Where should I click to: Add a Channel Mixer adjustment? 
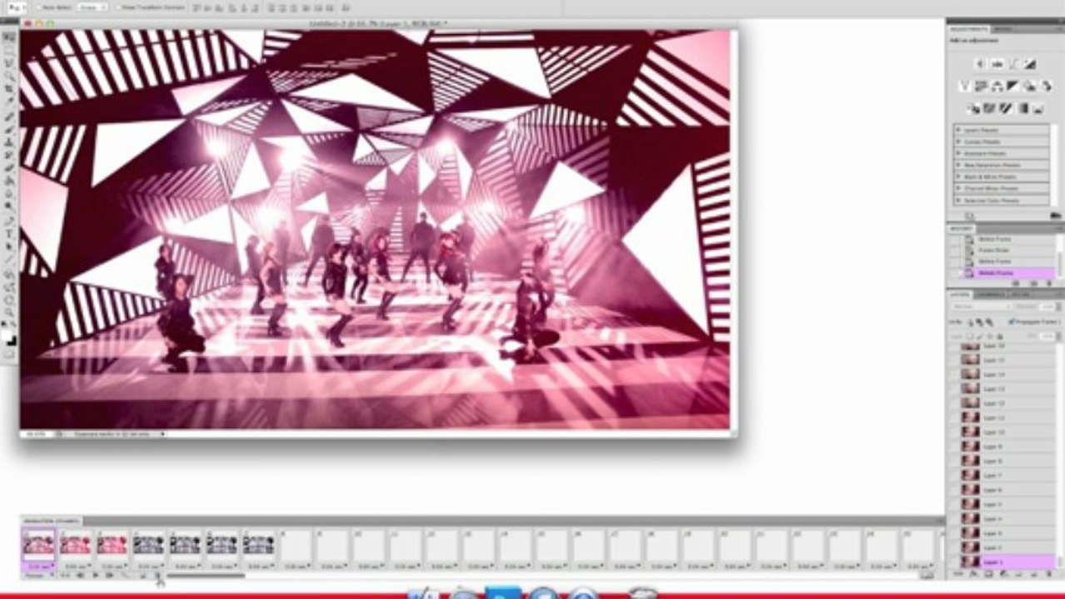pyautogui.click(x=1046, y=86)
